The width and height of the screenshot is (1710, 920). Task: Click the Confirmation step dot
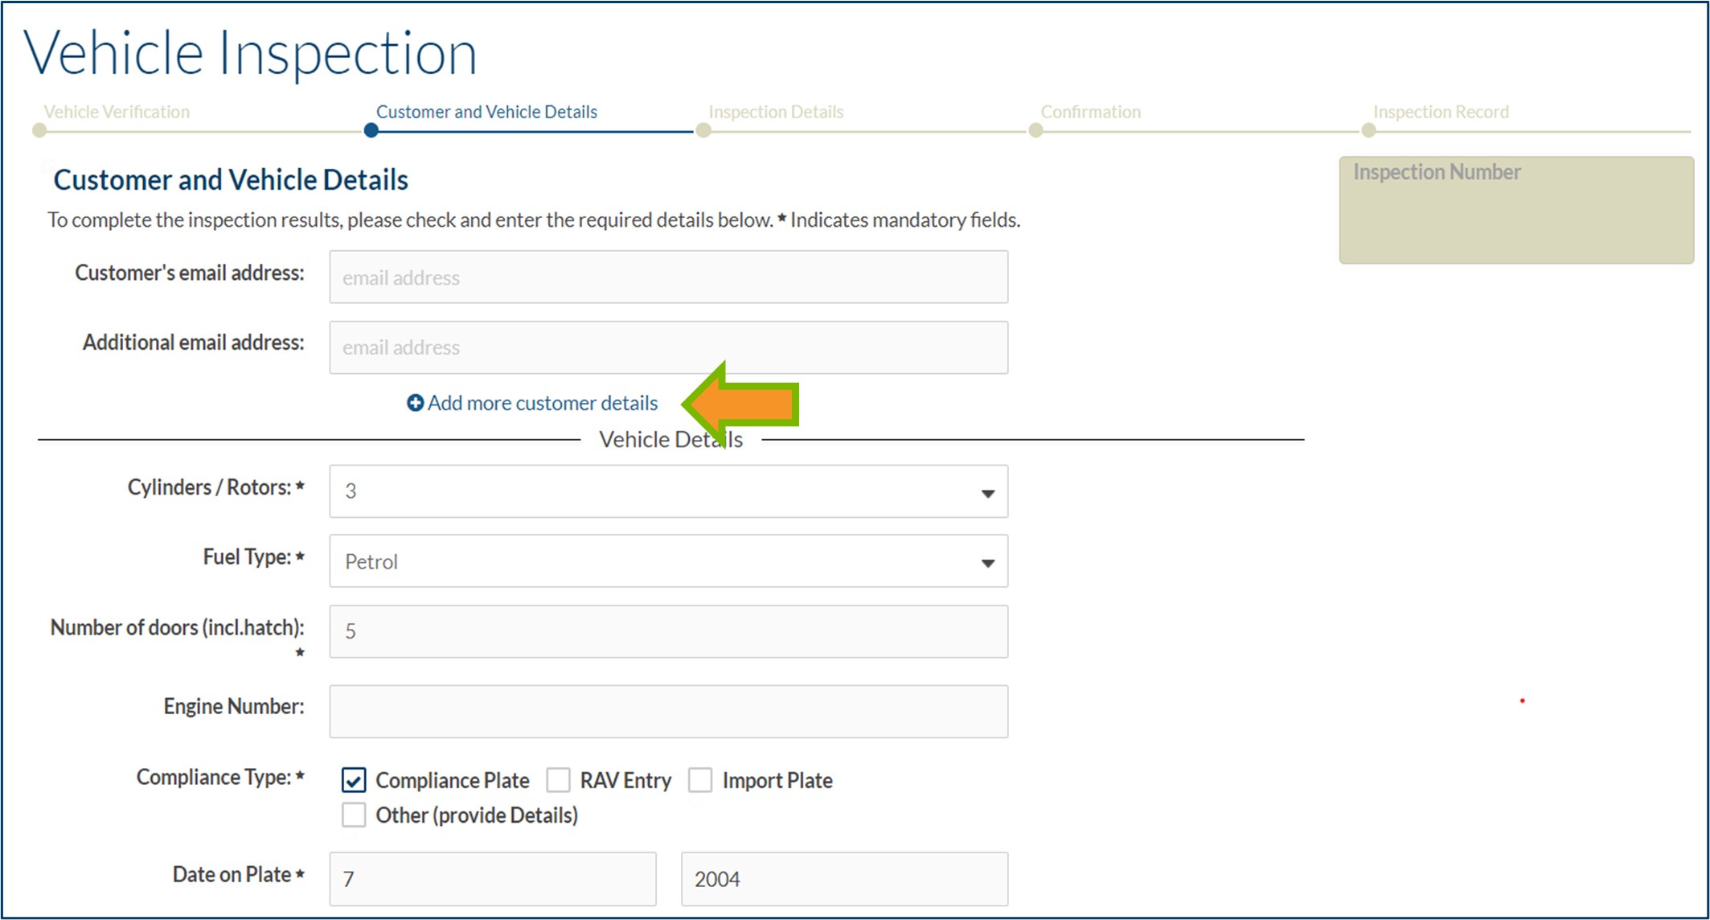click(1035, 130)
